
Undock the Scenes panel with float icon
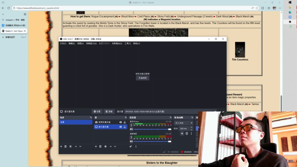click(x=91, y=117)
